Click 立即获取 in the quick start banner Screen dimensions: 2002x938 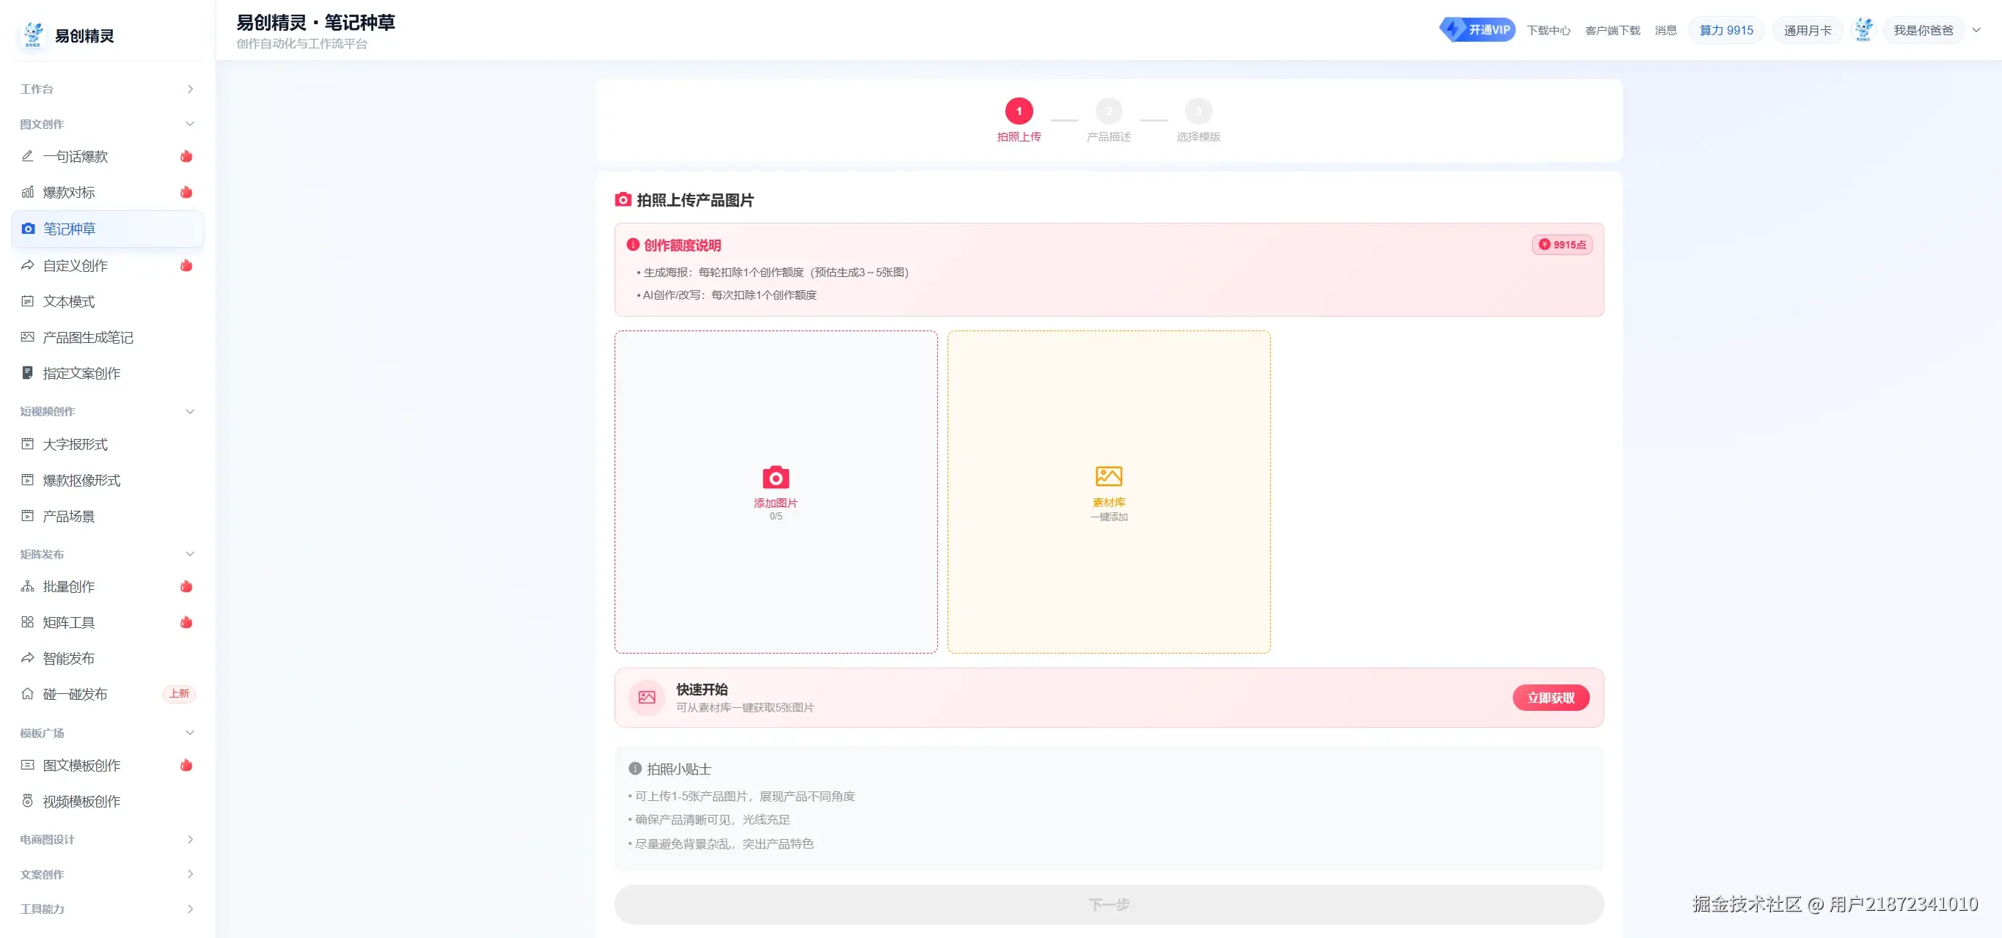[x=1550, y=698]
